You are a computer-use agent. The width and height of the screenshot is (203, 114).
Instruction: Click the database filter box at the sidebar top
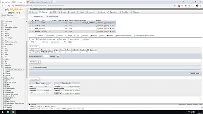[x=13, y=17]
